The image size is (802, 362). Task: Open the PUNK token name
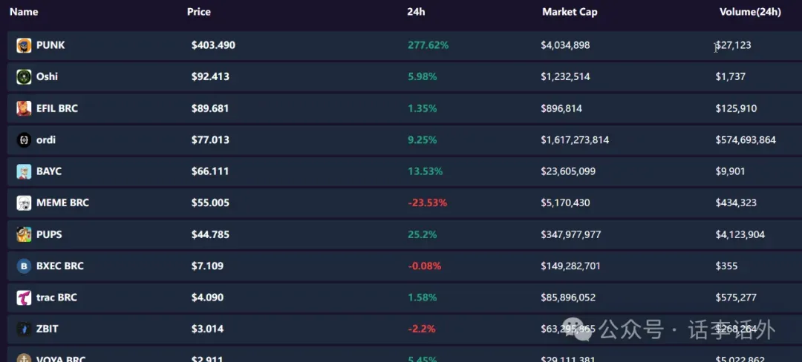click(x=50, y=45)
